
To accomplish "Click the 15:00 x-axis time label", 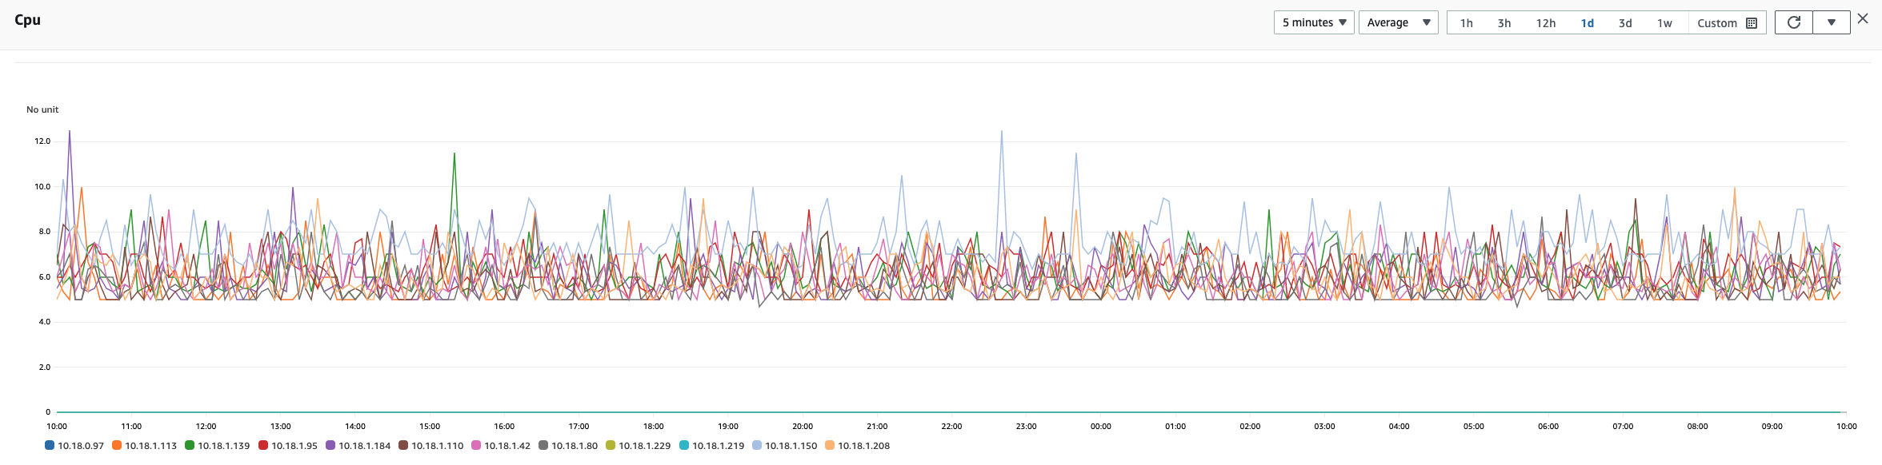I will point(430,427).
